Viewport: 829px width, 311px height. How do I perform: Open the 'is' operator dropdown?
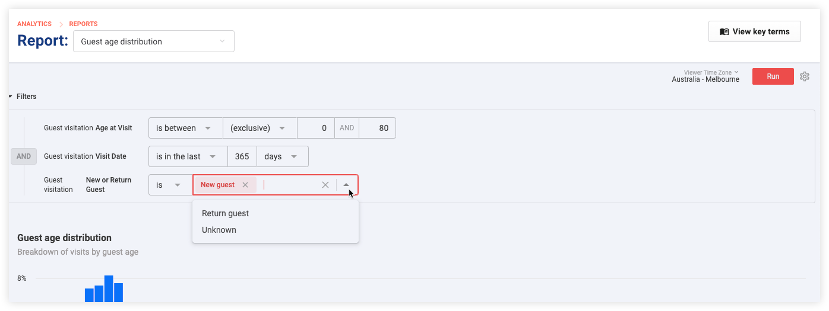170,185
